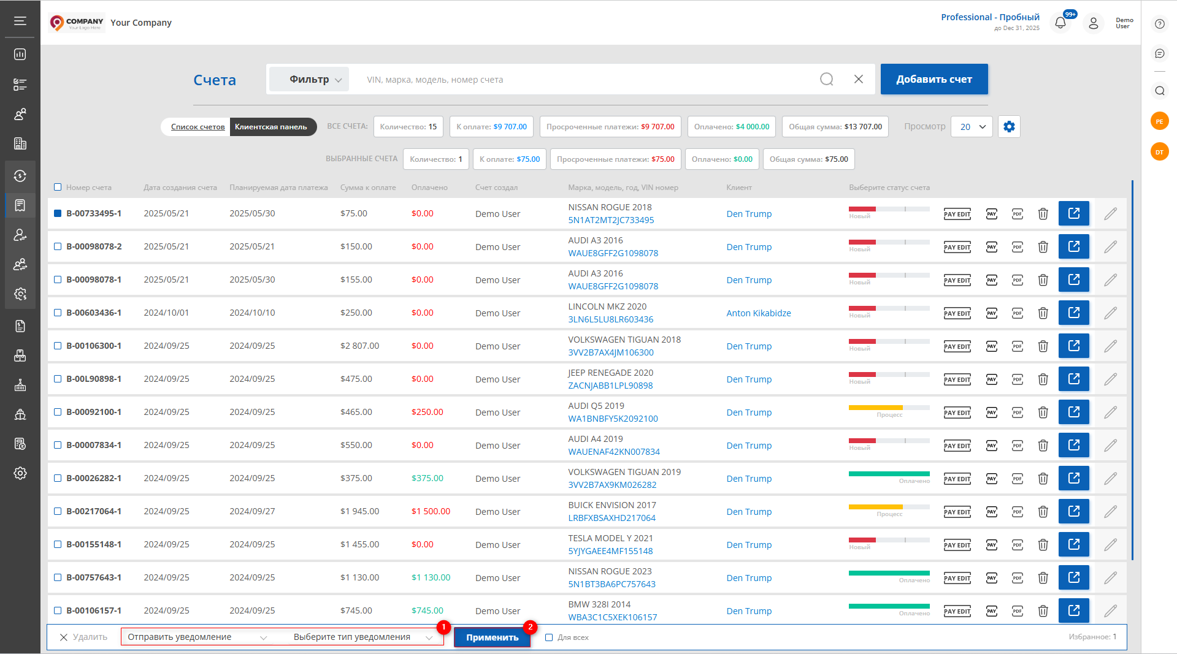This screenshot has width=1177, height=654.
Task: Clear search with the X icon
Action: tap(859, 79)
